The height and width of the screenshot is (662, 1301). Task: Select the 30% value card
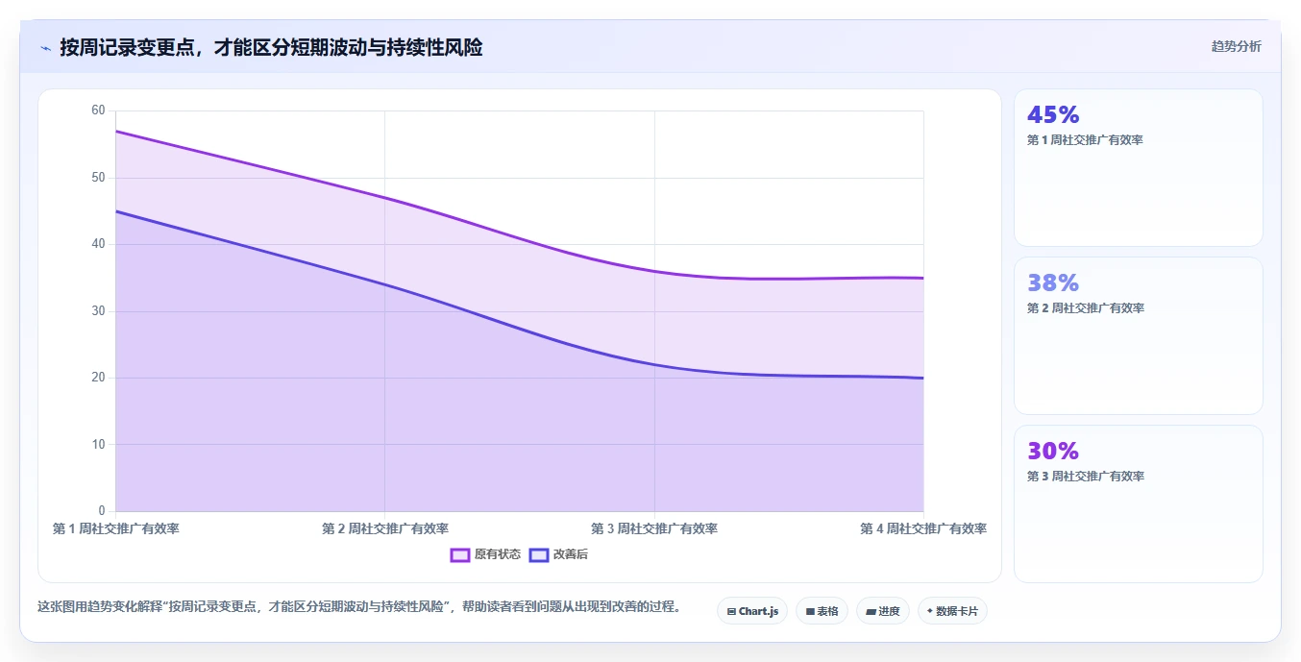[x=1139, y=504]
